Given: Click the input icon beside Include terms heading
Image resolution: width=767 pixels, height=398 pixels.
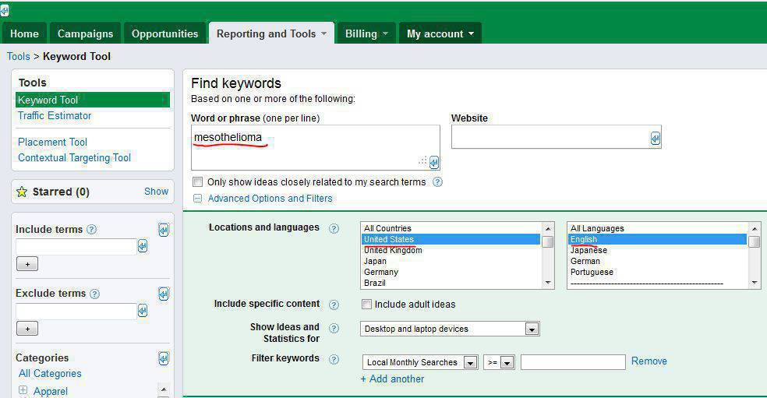Looking at the screenshot, I should click(x=164, y=230).
